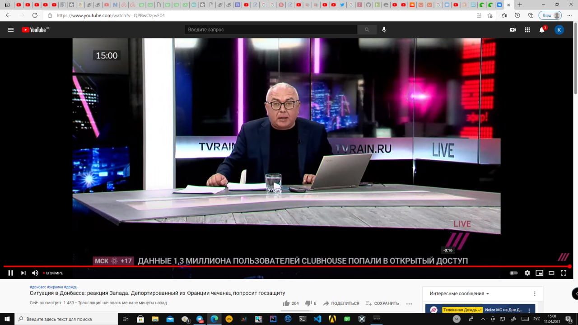Click the Вход profile sign-in button
The width and height of the screenshot is (578, 325).
tap(550, 15)
